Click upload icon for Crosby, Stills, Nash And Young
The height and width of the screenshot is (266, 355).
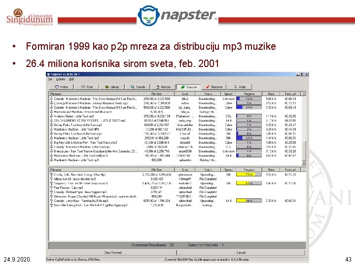click(x=52, y=174)
